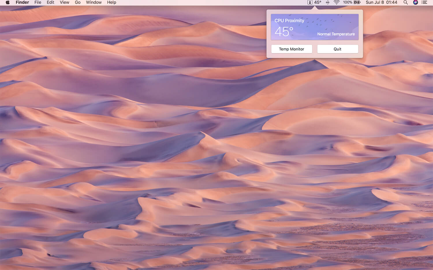Image resolution: width=433 pixels, height=270 pixels.
Task: Click the Sun Jul 8 01:44 clock
Action: click(x=381, y=2)
